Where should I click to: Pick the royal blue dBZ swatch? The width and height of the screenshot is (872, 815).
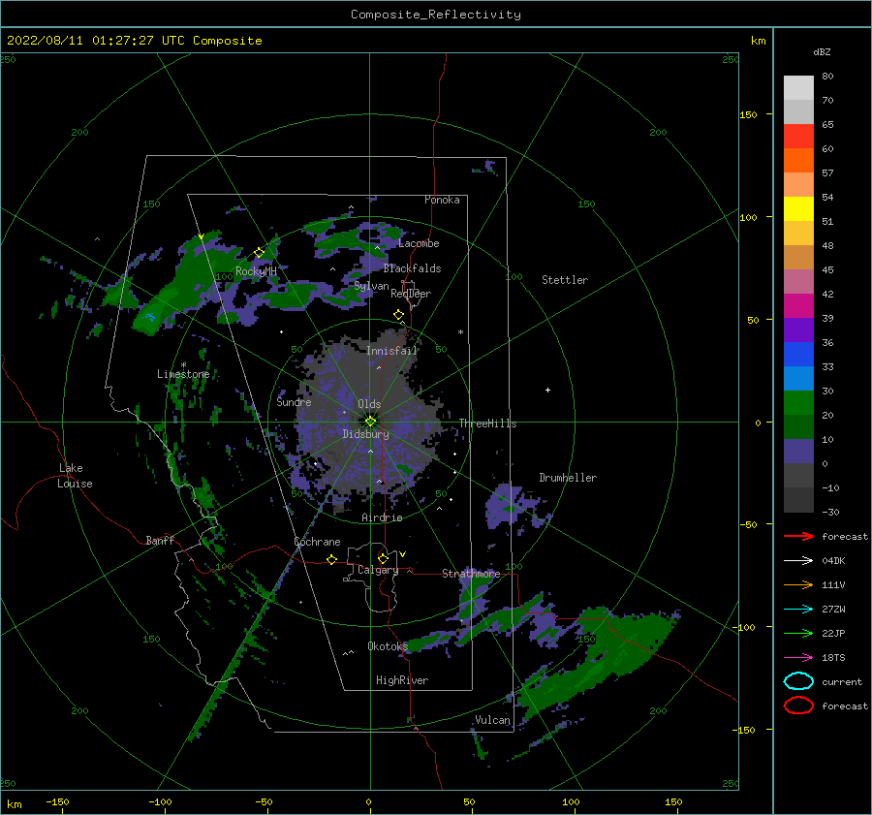click(x=798, y=354)
